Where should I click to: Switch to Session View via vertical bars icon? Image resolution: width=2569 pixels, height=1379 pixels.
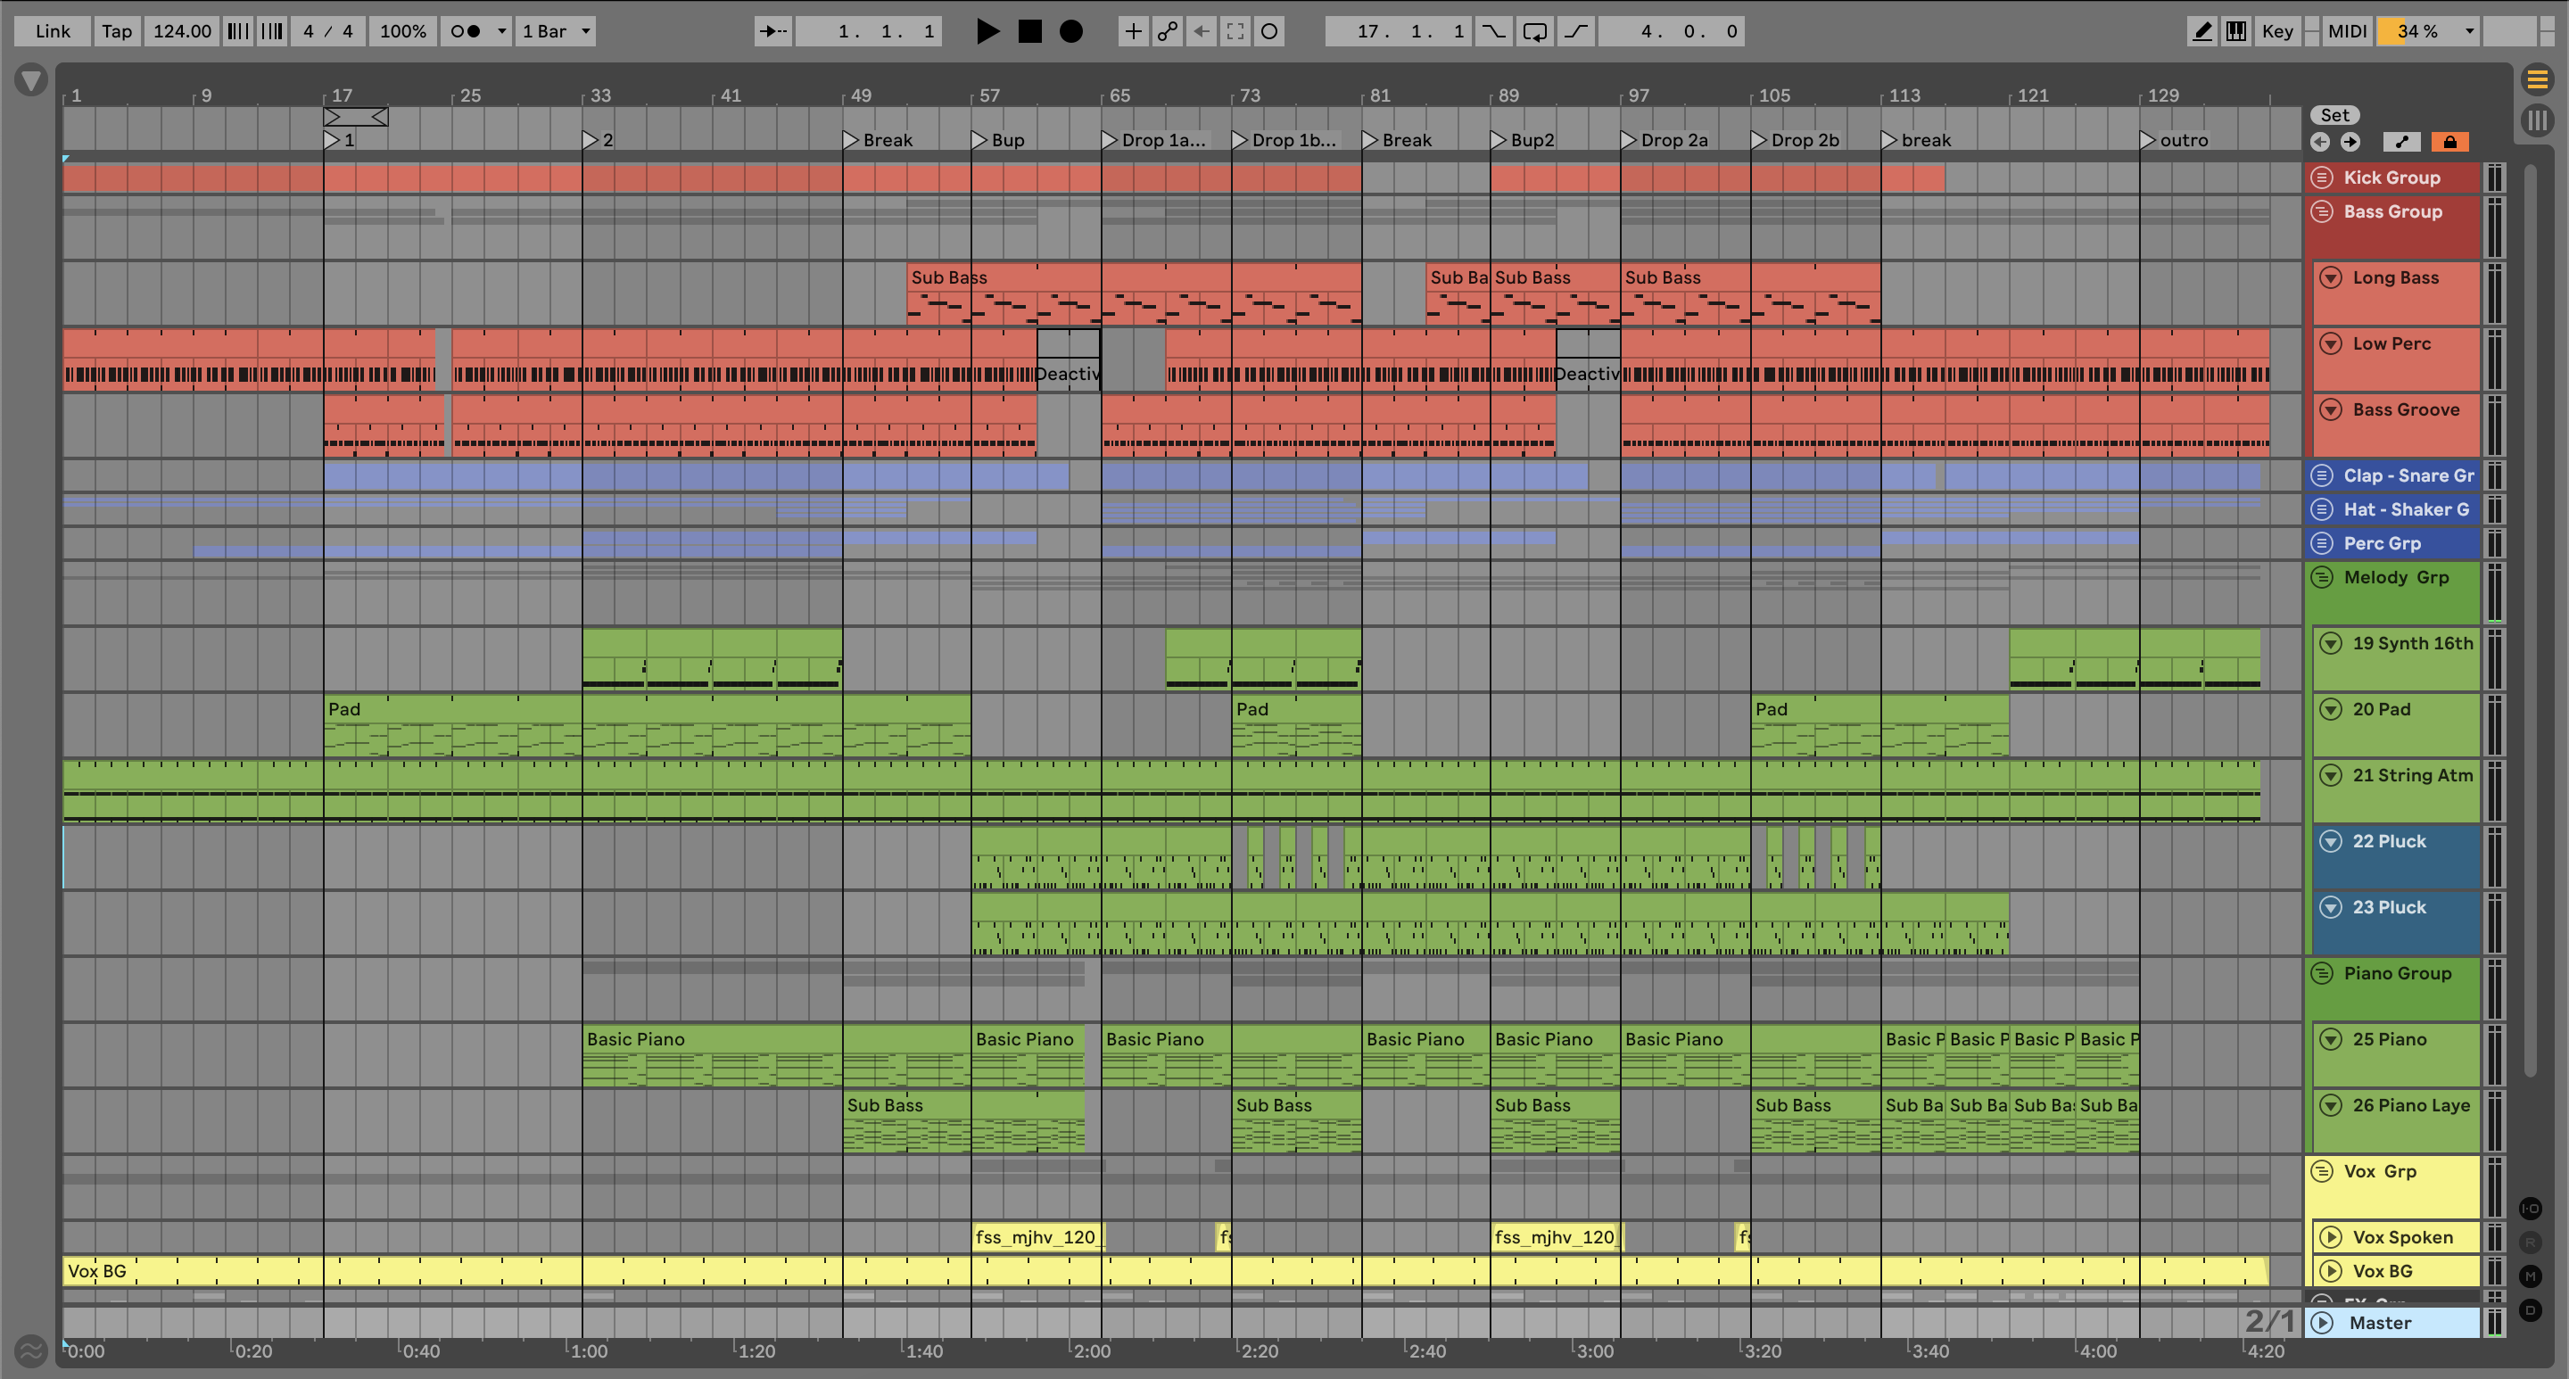[2537, 120]
